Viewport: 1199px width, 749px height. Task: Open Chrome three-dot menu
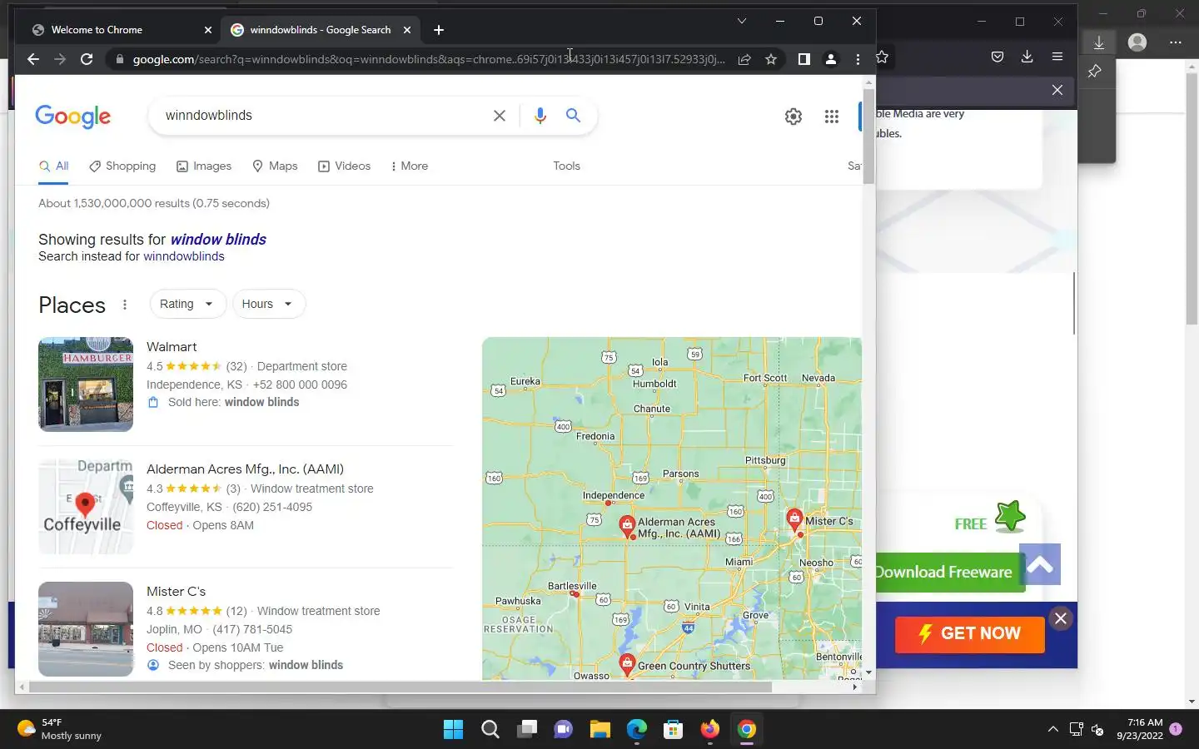coord(858,59)
